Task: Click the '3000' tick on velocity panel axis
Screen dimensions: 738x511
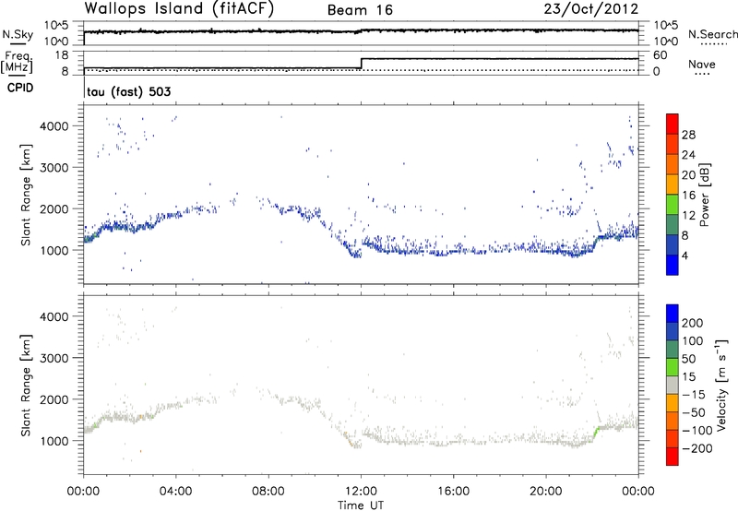Action: point(54,358)
